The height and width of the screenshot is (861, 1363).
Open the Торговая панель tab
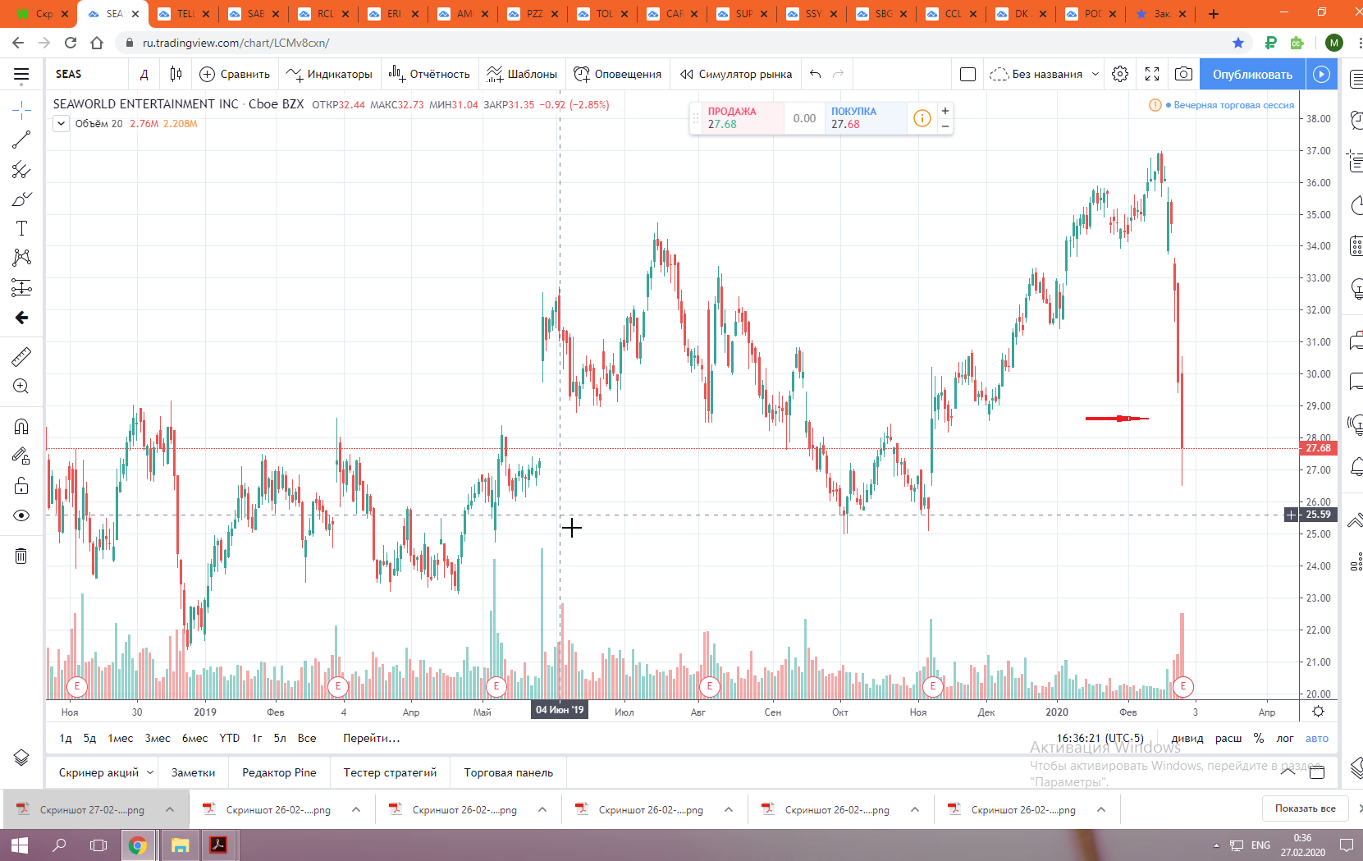pyautogui.click(x=509, y=772)
